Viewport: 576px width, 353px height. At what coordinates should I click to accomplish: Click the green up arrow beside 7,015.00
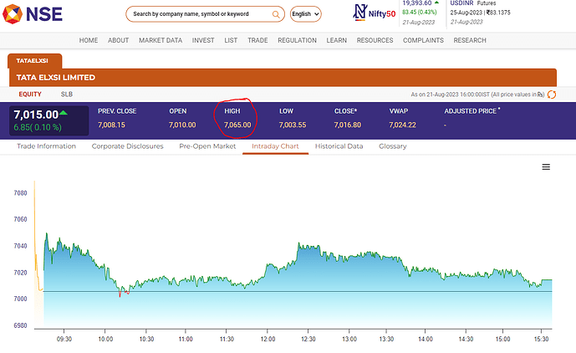pyautogui.click(x=64, y=113)
